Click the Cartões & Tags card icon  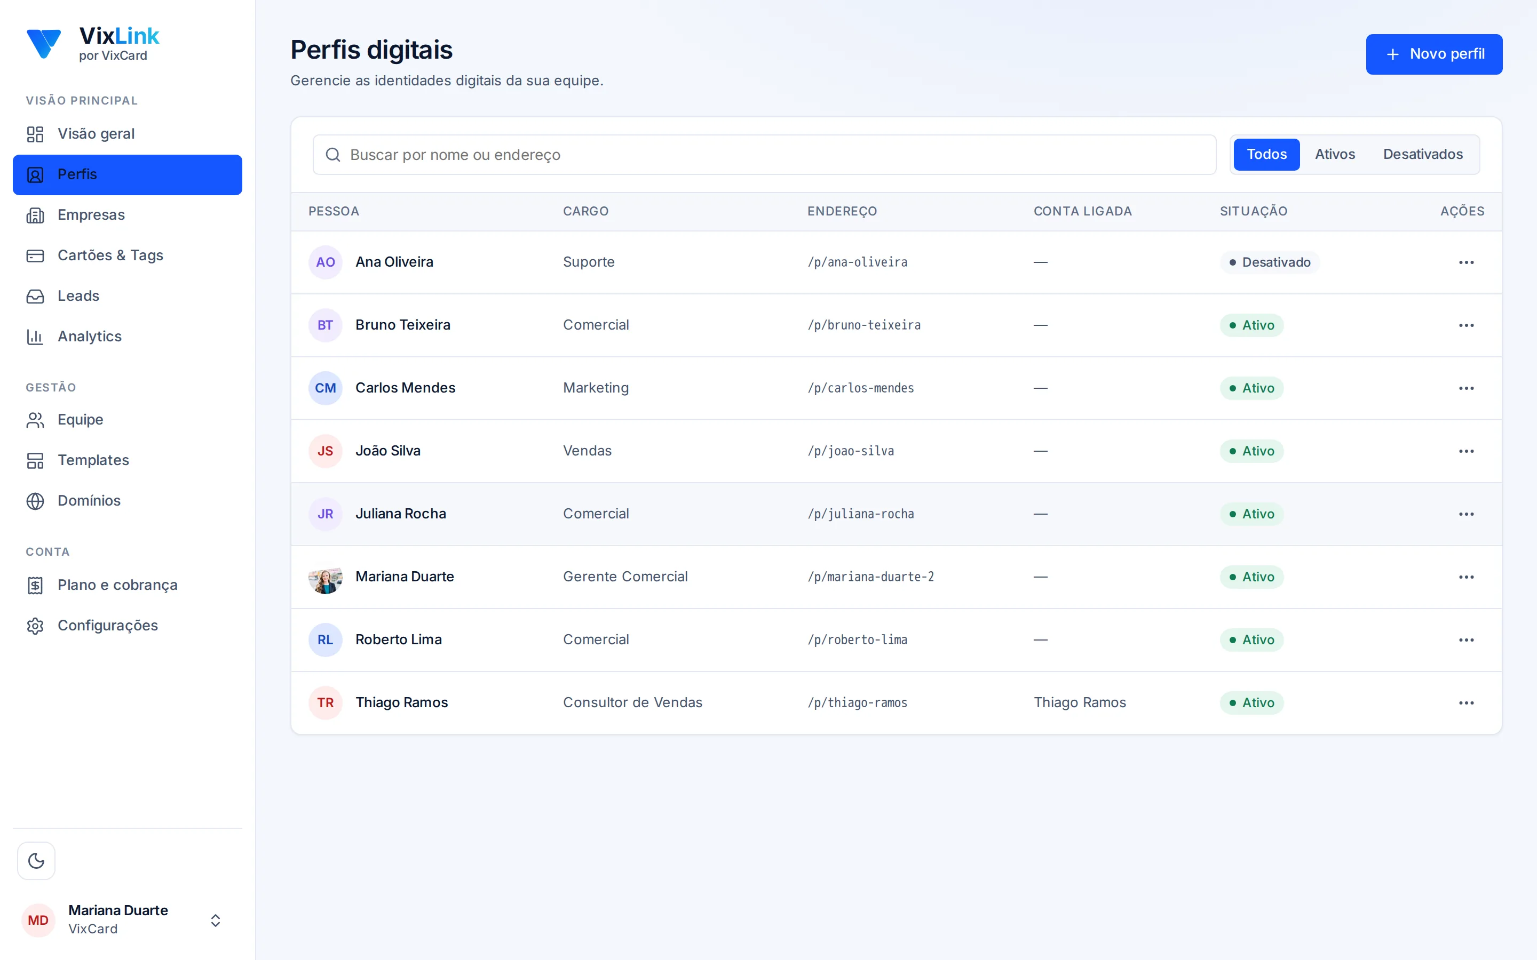[35, 256]
